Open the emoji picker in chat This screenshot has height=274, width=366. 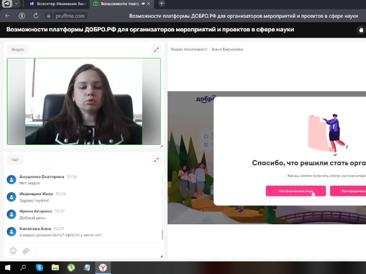pyautogui.click(x=13, y=251)
